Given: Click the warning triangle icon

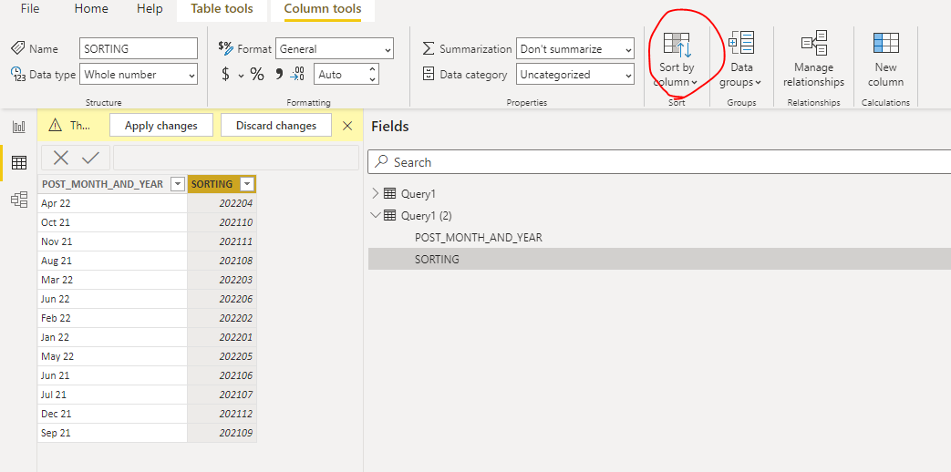Looking at the screenshot, I should (x=56, y=126).
